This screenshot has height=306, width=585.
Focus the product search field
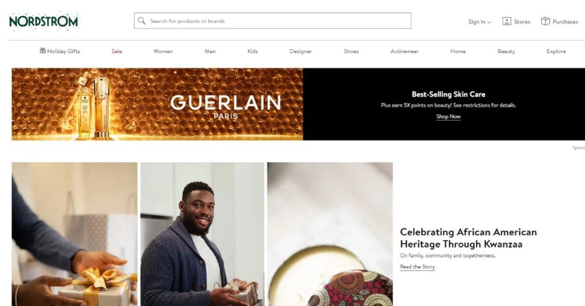point(273,21)
